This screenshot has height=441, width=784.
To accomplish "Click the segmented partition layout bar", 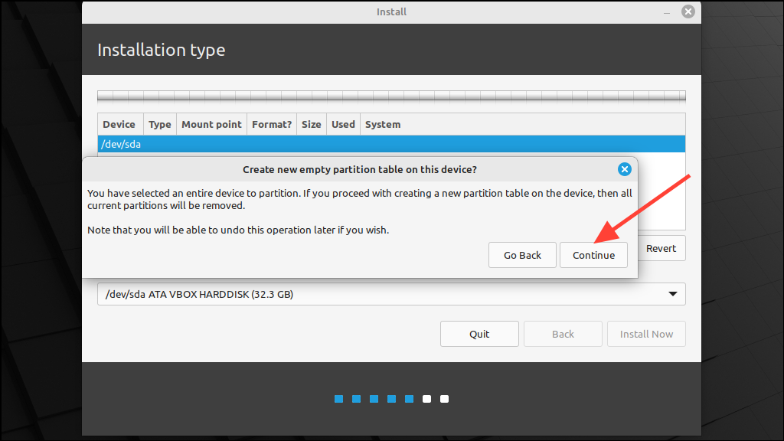I will coord(391,96).
